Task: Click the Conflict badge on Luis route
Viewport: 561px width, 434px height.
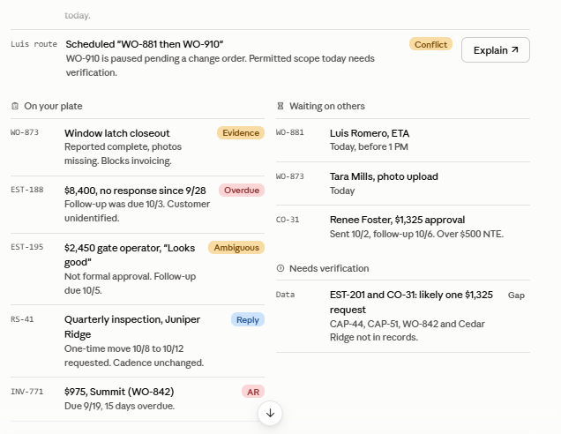Action: [430, 44]
